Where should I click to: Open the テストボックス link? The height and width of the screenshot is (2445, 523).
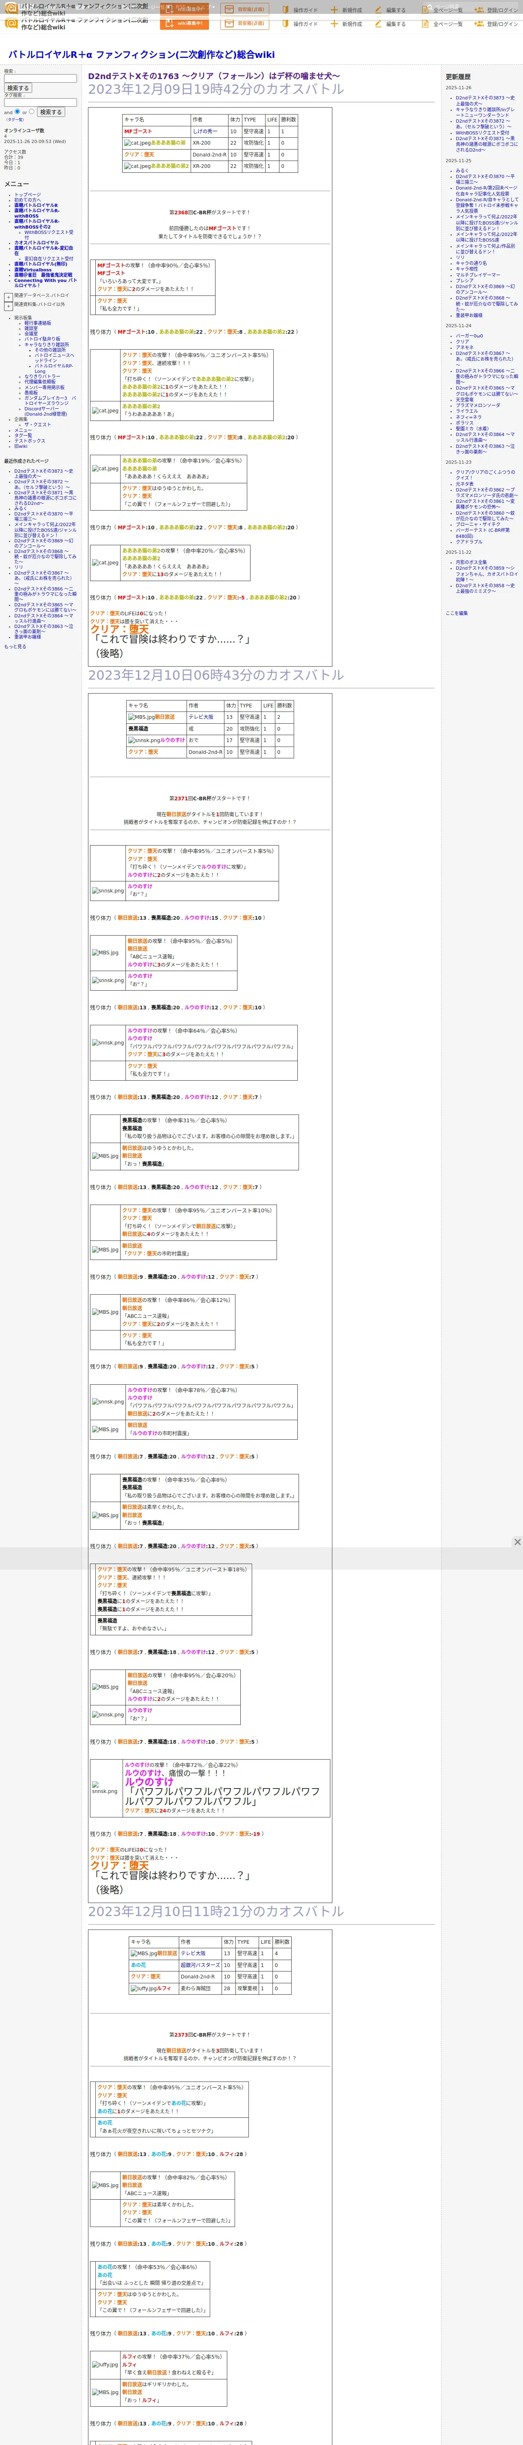pyautogui.click(x=29, y=441)
